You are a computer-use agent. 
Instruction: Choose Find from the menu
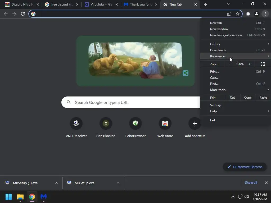[235, 84]
